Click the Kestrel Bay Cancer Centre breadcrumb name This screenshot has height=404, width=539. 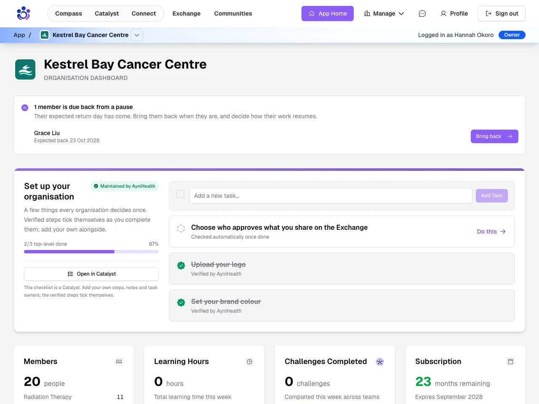[x=91, y=35]
